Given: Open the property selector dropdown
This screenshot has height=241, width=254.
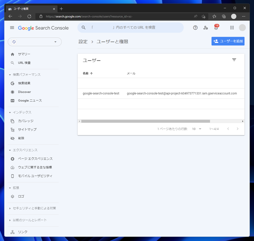Looking at the screenshot, I should (x=35, y=42).
